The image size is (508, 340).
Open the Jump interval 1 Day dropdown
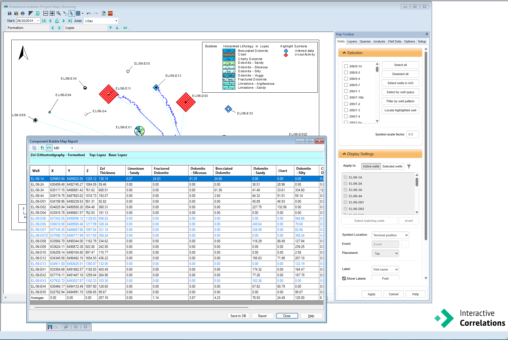116,21
